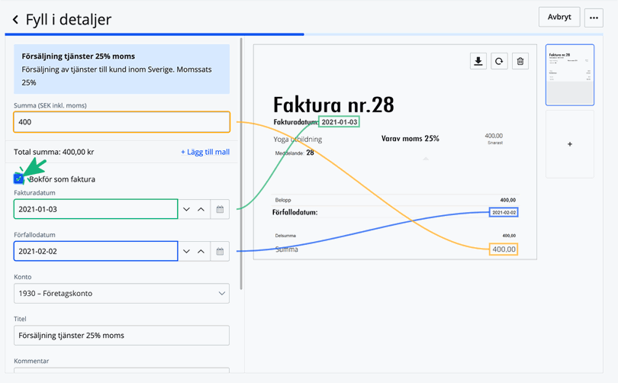This screenshot has height=383, width=618.
Task: Click the Lägg till mall link
Action: coord(204,152)
